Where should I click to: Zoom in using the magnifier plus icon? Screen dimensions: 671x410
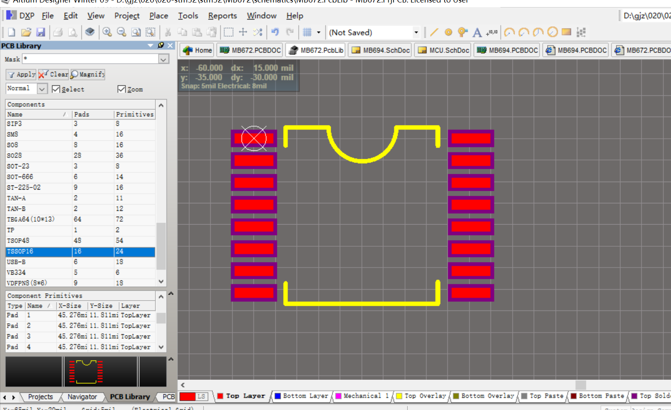(107, 32)
